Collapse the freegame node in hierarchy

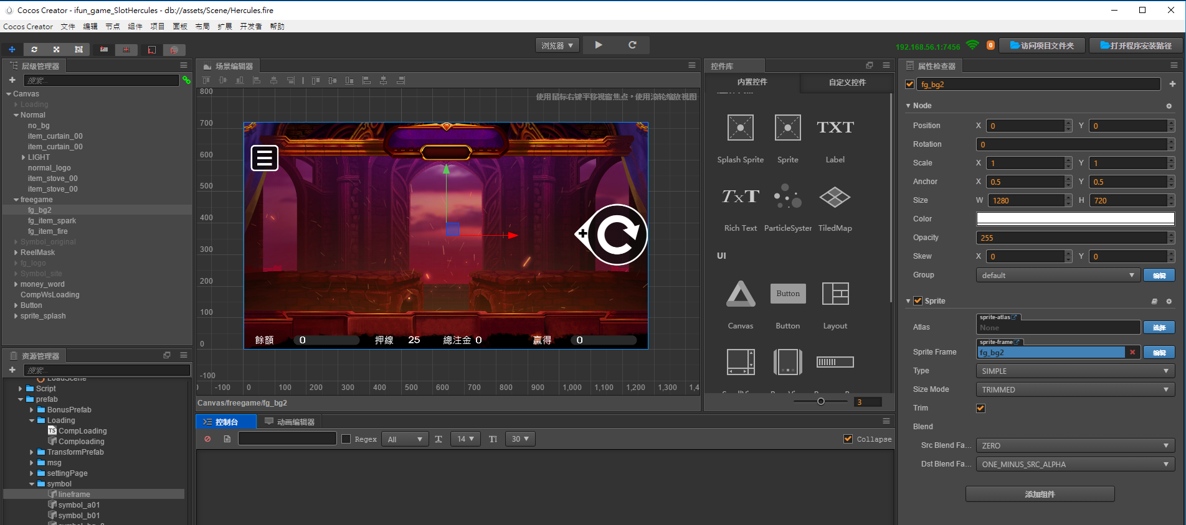pos(16,200)
